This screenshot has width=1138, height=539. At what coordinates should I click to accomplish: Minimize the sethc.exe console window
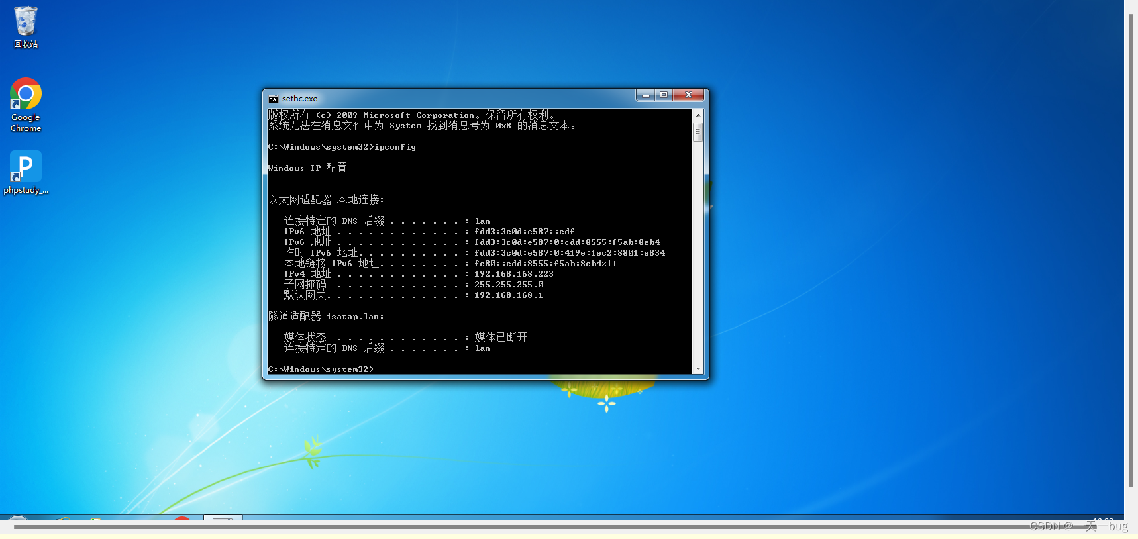646,95
